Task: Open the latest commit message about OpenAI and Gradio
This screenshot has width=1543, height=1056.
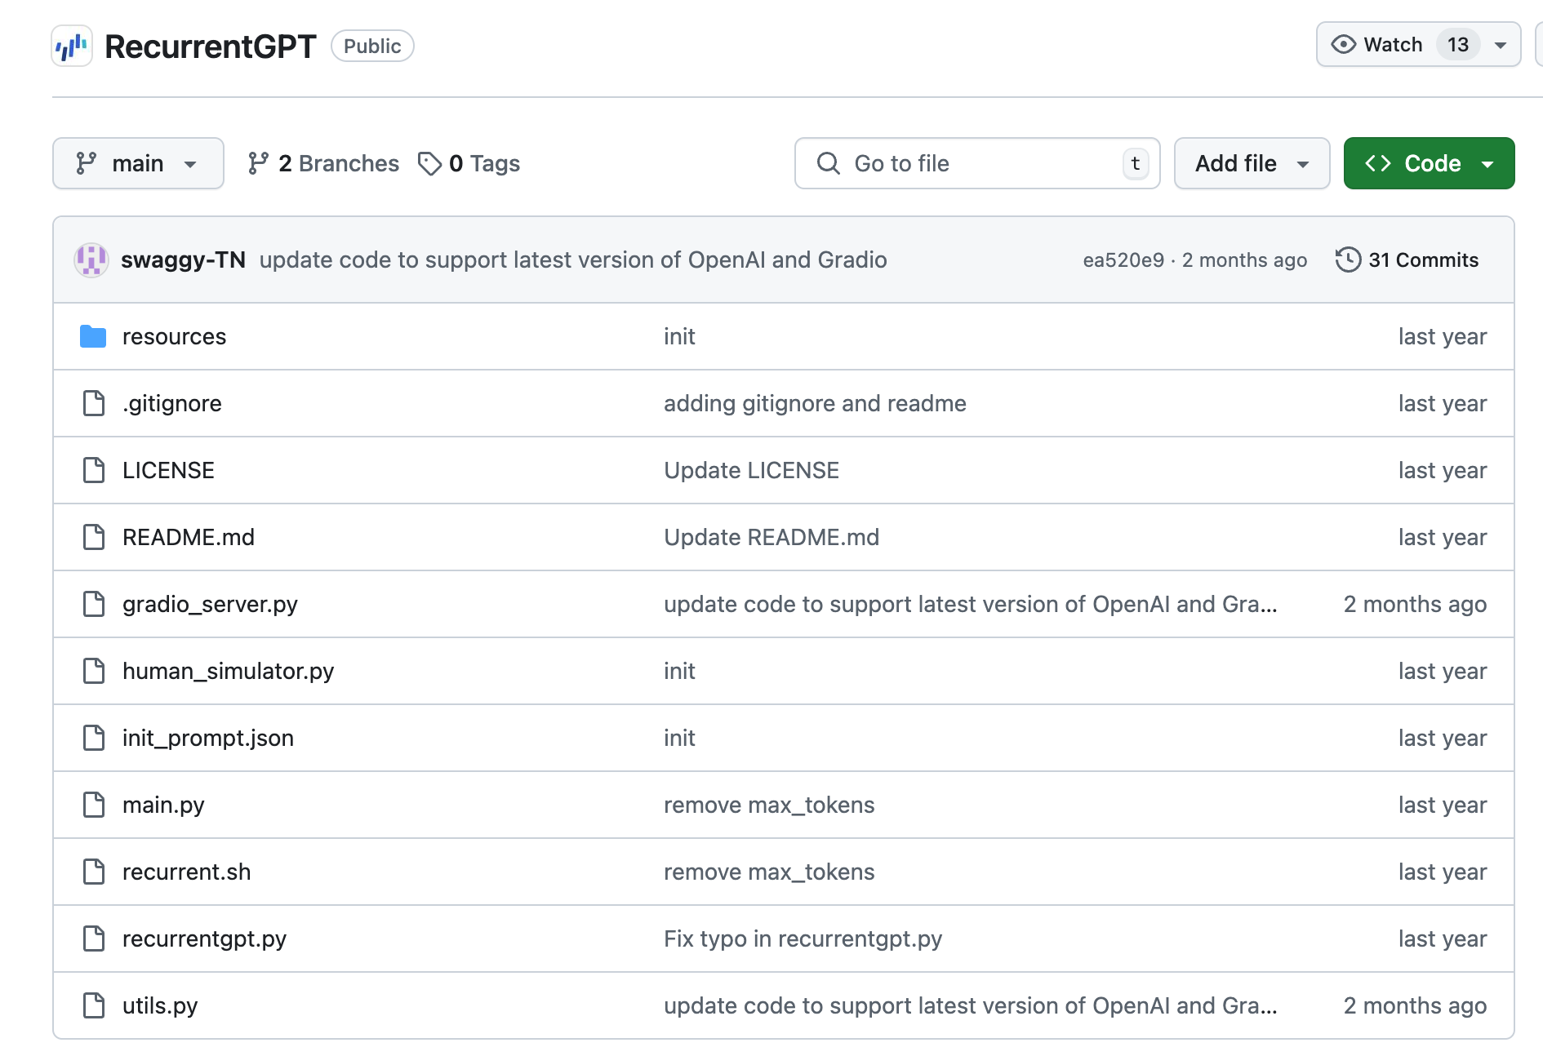Action: click(x=573, y=260)
